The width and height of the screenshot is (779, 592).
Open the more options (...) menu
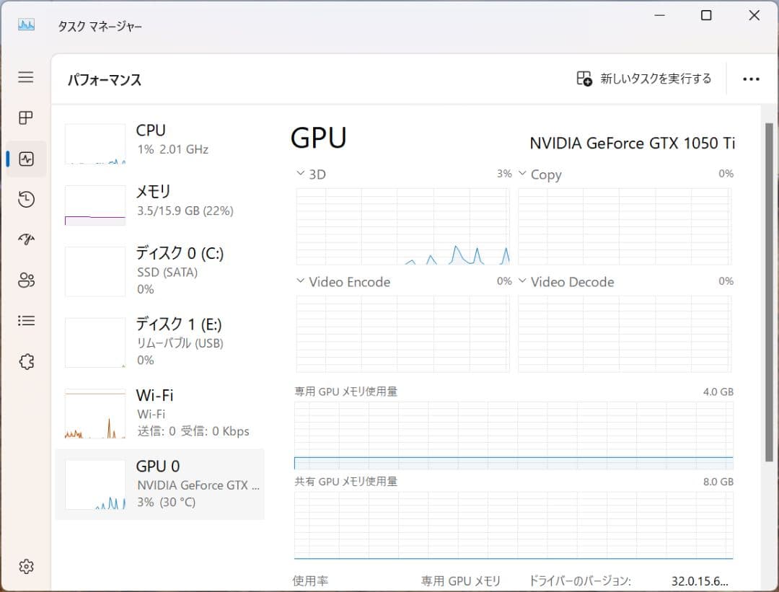(x=752, y=79)
